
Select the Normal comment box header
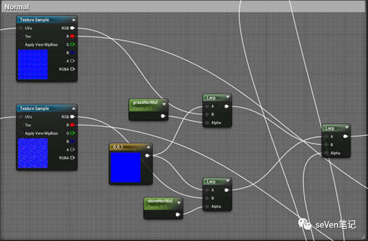(x=183, y=7)
